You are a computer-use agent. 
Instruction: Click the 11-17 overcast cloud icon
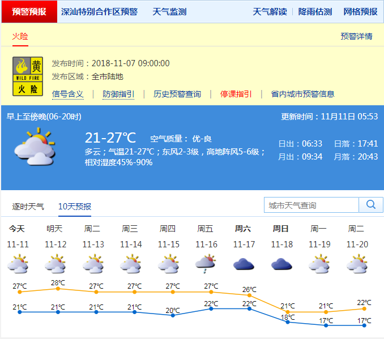(244, 264)
